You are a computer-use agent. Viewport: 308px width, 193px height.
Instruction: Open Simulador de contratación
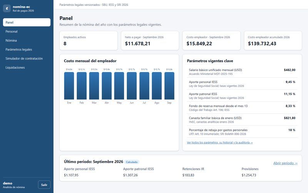click(x=27, y=59)
